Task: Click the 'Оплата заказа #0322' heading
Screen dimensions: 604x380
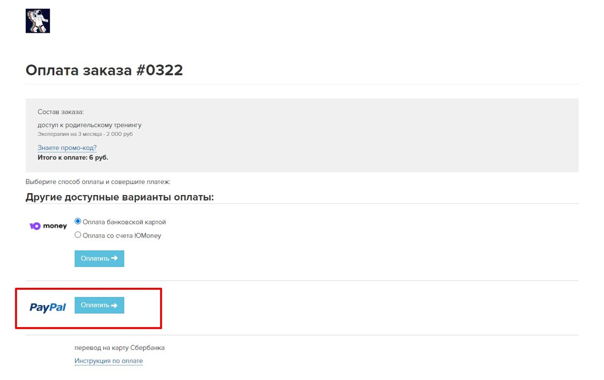Action: [x=104, y=70]
